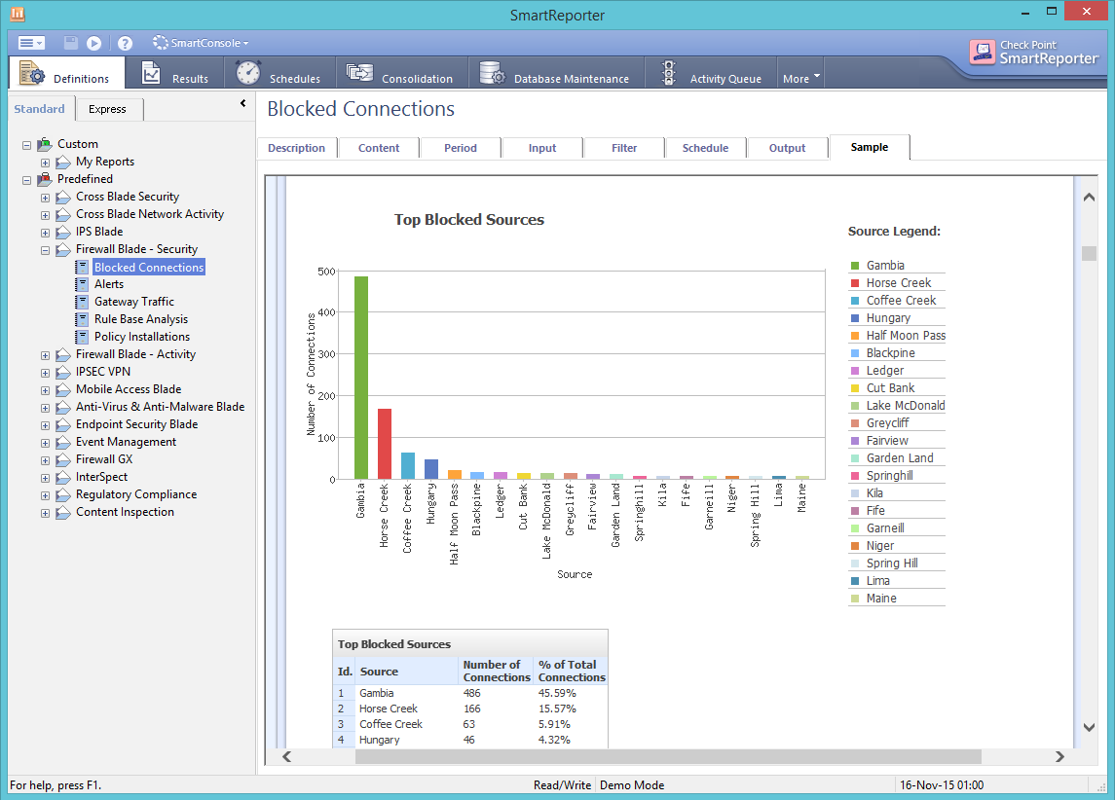The image size is (1115, 800).
Task: Expand the IPSEC VPN folder
Action: (46, 373)
